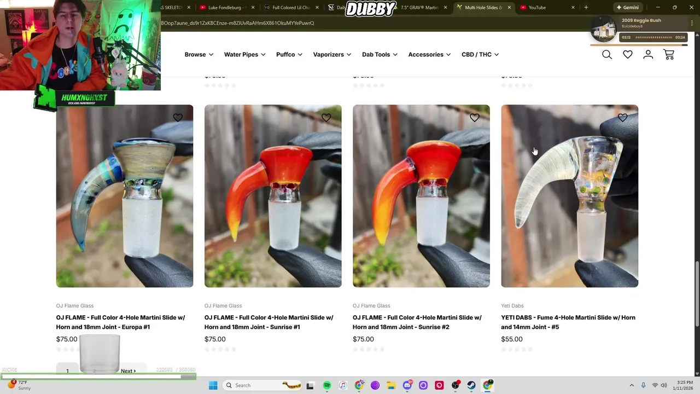The height and width of the screenshot is (394, 700).
Task: Open the weather widget showing 72°F Sunny
Action: coord(19,385)
